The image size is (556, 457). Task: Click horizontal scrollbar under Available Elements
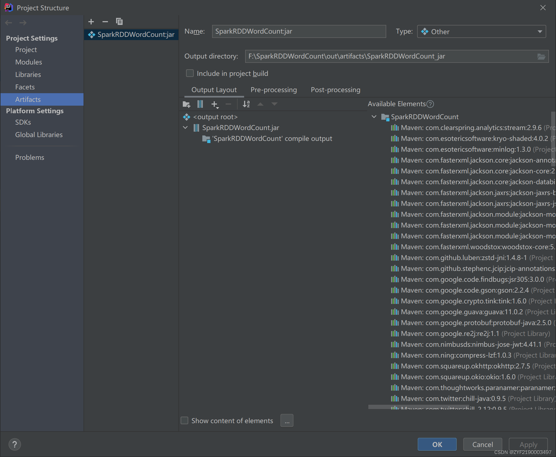pos(419,407)
